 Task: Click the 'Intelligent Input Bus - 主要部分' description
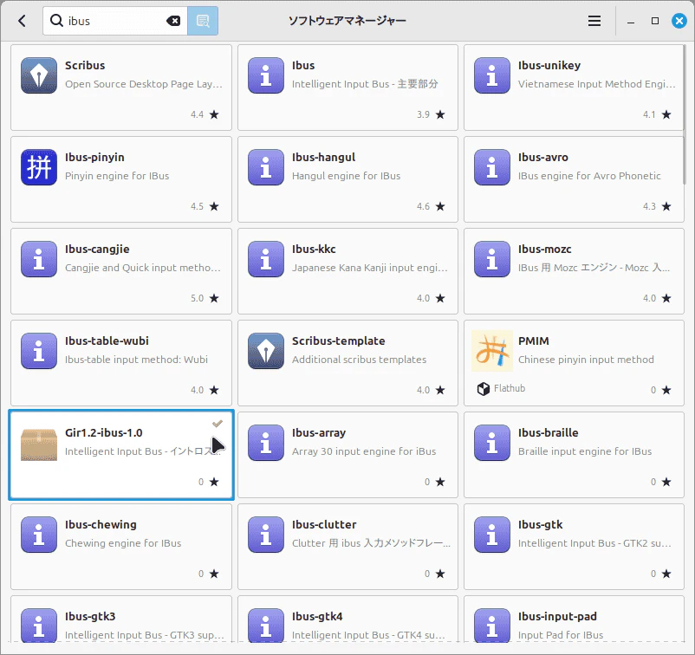coord(365,84)
